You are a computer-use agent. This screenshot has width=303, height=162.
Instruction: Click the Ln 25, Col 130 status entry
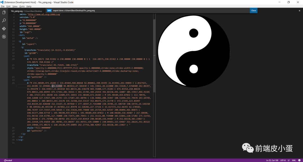[x=272, y=160]
